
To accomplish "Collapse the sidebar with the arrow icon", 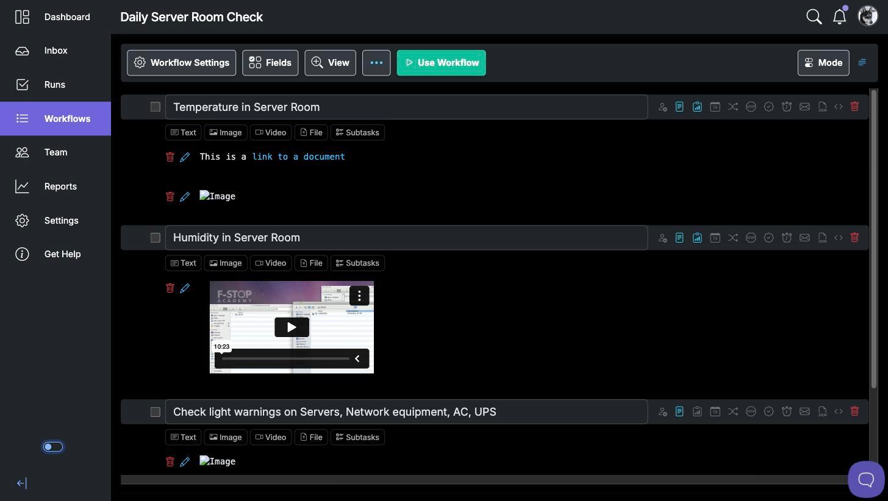I will point(21,483).
